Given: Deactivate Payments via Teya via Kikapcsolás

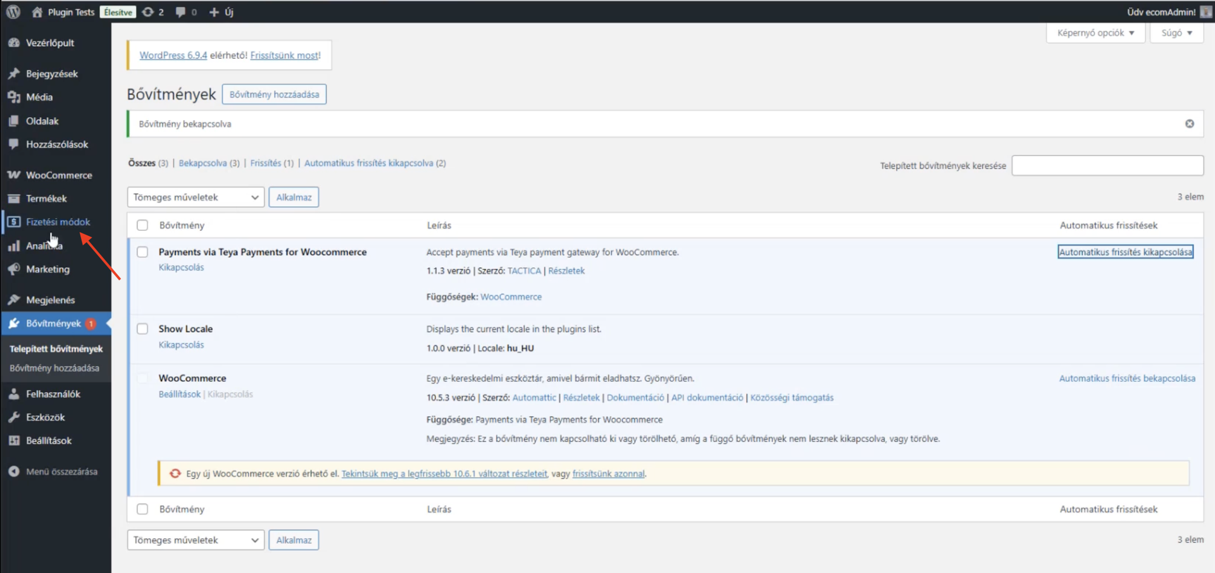Looking at the screenshot, I should click(181, 268).
